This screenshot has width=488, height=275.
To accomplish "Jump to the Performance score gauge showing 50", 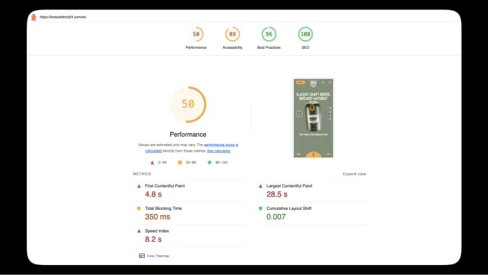I will (x=196, y=34).
